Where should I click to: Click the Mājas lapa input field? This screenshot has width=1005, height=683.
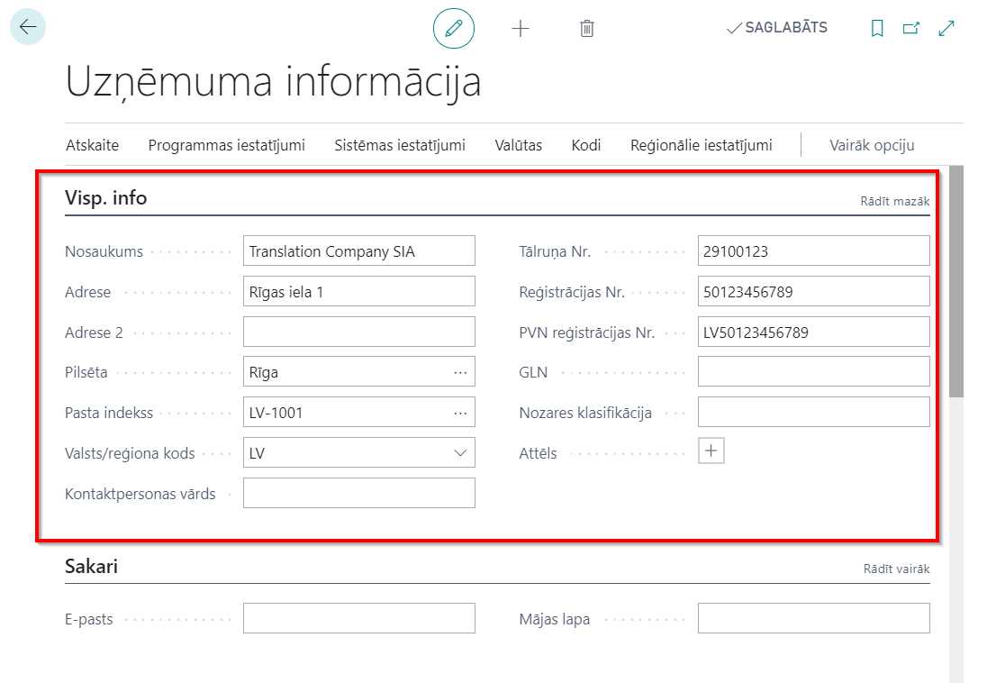pyautogui.click(x=814, y=618)
